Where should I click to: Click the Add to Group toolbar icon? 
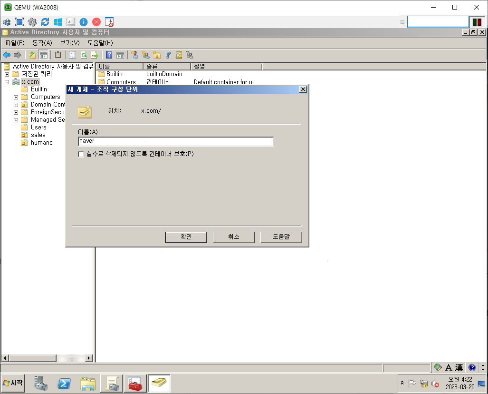[x=190, y=55]
